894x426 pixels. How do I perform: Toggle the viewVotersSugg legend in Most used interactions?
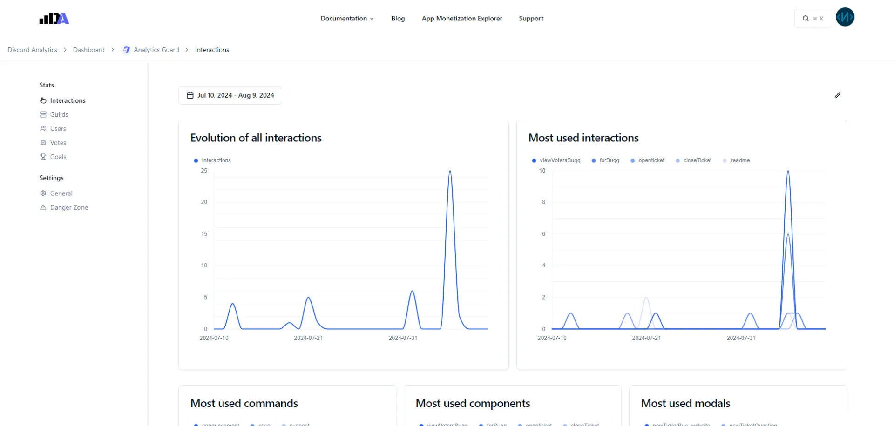[x=556, y=160]
